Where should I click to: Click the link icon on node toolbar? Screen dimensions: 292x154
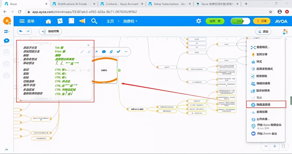click(111, 52)
